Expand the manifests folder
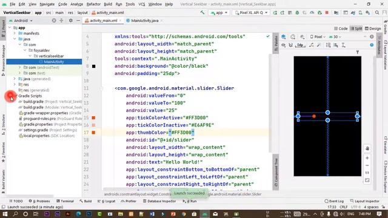The image size is (388, 218). [15, 33]
